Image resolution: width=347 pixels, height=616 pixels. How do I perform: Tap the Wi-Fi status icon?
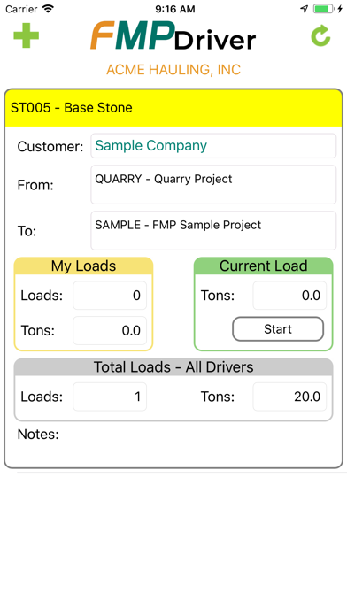pyautogui.click(x=49, y=9)
